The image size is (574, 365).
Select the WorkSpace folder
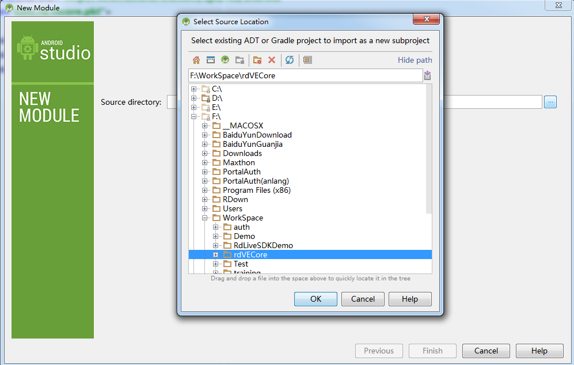coord(243,218)
